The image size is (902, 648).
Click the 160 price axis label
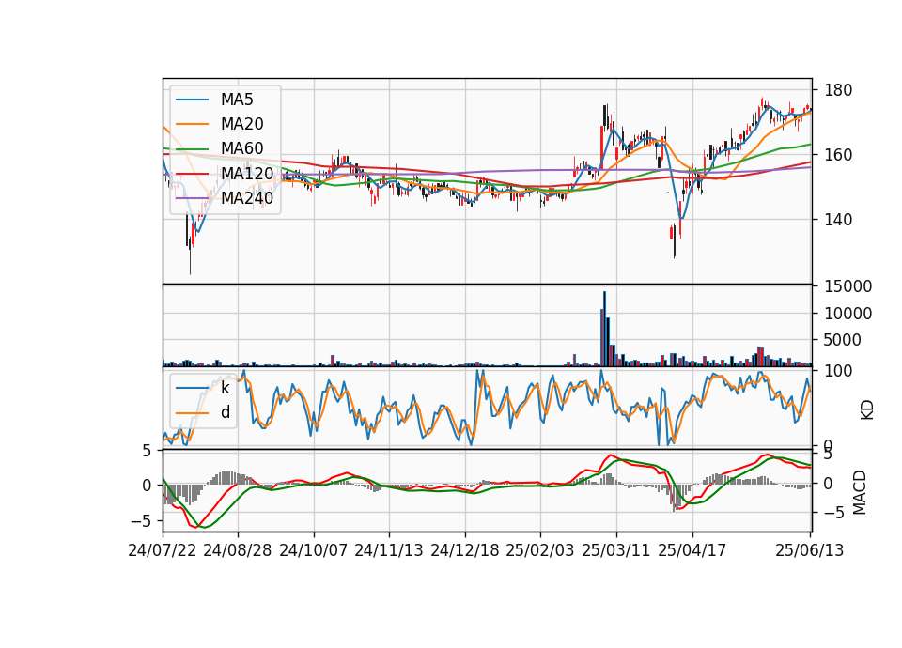point(839,155)
